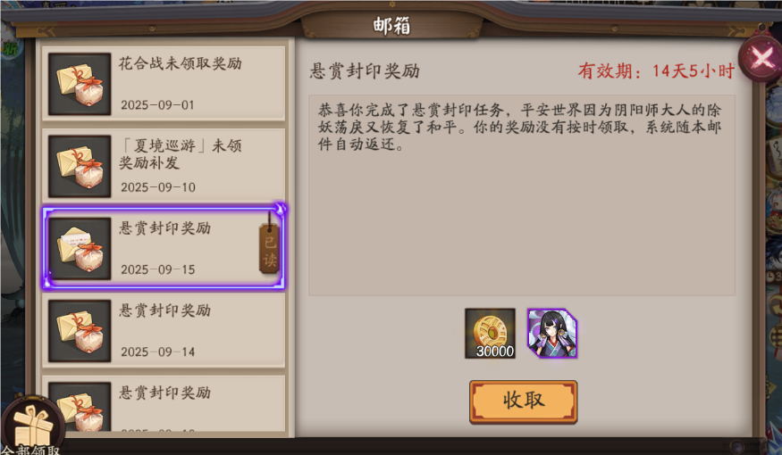Close the mailbox with the red X
The height and width of the screenshot is (455, 782).
(x=761, y=59)
